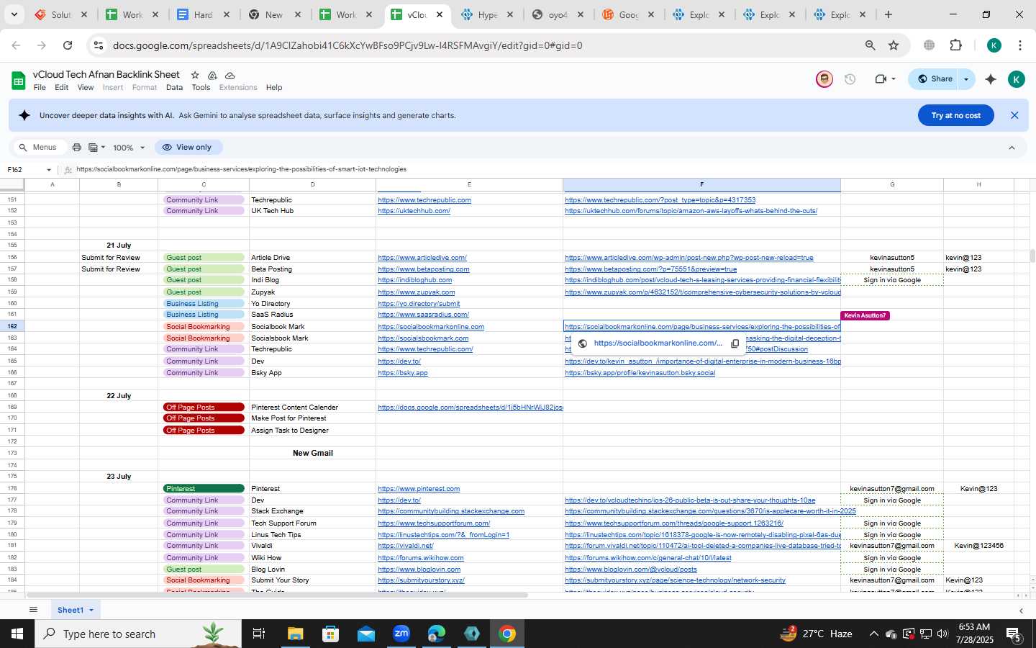The height and width of the screenshot is (648, 1036).
Task: Open the bsky.app link in row 166
Action: pyautogui.click(x=403, y=373)
